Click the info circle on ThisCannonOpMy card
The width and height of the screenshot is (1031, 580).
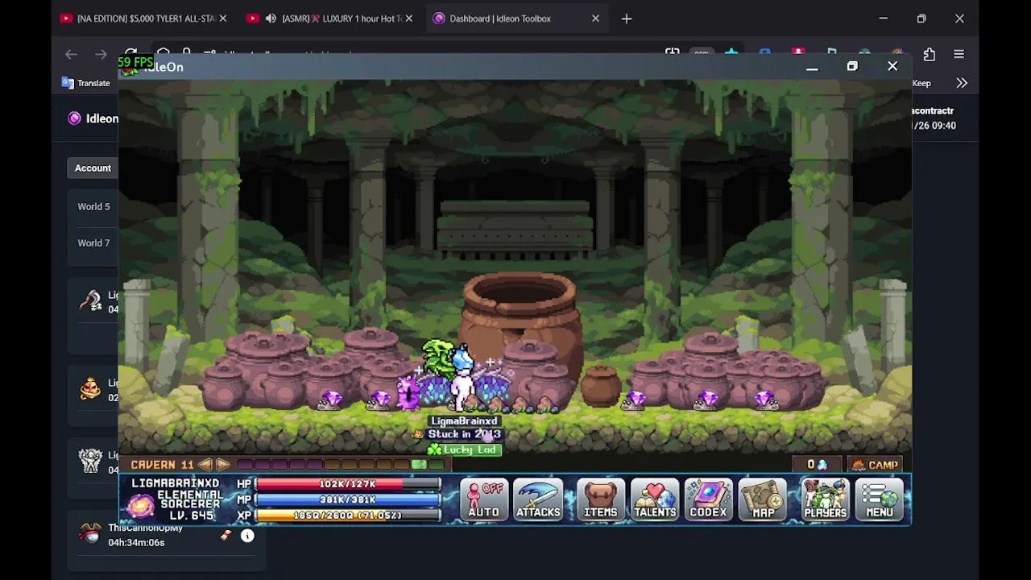[247, 536]
